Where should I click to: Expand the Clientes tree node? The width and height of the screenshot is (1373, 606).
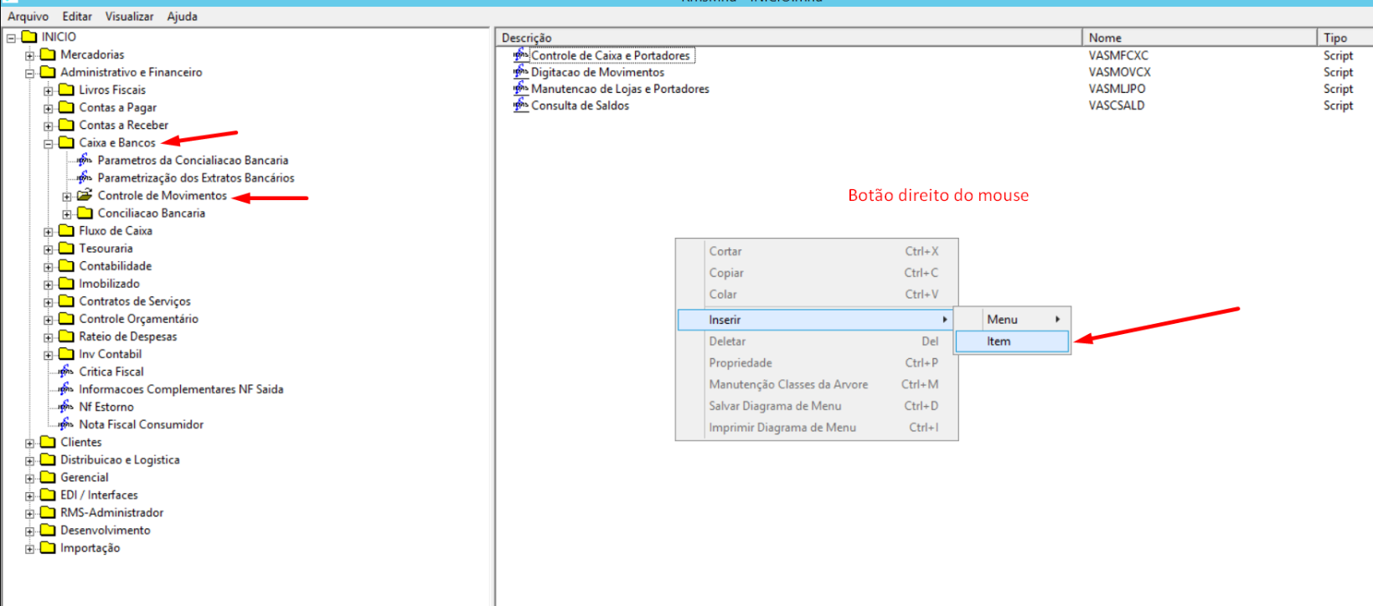tap(29, 444)
